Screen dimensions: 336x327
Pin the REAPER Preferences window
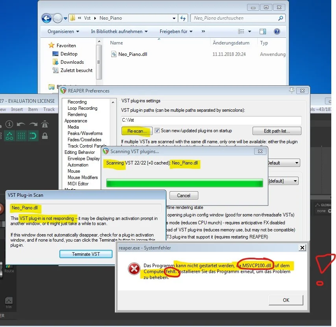(292, 91)
